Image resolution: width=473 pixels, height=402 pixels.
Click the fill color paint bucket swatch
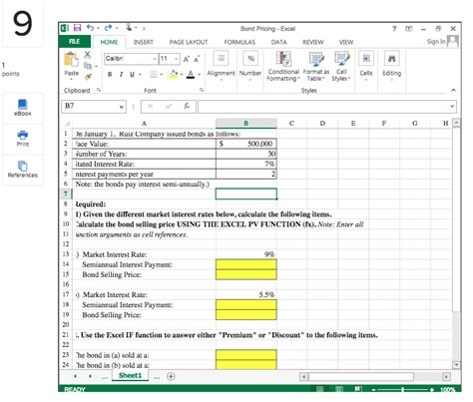(x=174, y=75)
